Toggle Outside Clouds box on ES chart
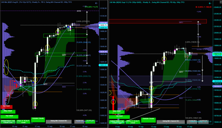The height and width of the screenshot is (128, 222). 38,120
